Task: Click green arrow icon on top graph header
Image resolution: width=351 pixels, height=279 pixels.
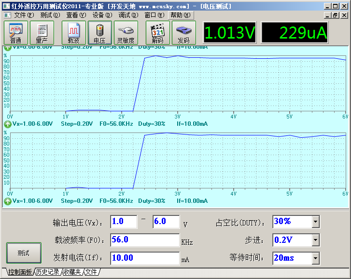Action: click(8, 47)
